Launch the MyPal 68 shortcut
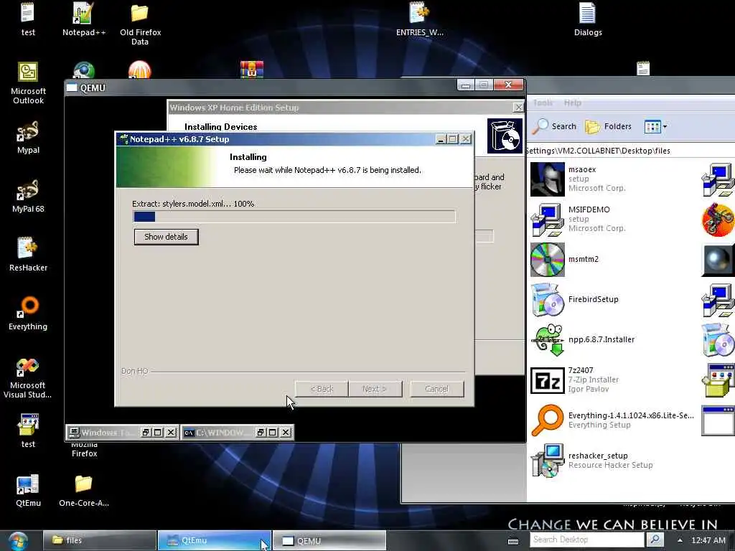 pyautogui.click(x=28, y=196)
